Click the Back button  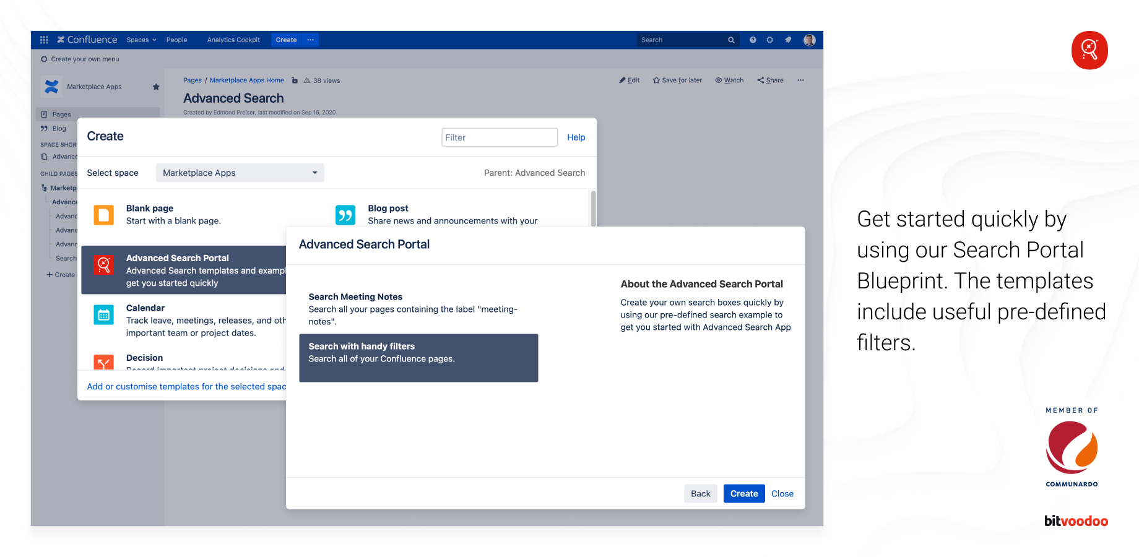coord(701,493)
